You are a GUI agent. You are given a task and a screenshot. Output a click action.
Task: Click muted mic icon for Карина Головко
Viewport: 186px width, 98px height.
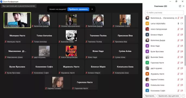click(178, 79)
